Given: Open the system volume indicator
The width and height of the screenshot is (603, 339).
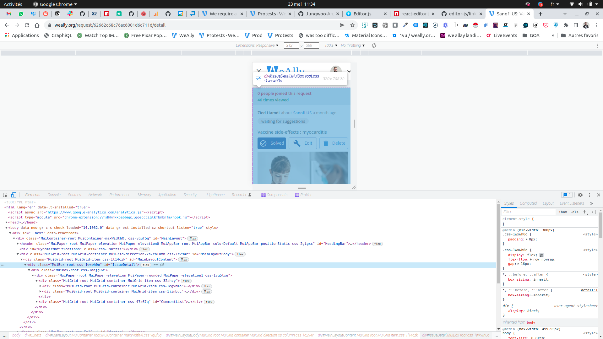Looking at the screenshot, I should (580, 4).
